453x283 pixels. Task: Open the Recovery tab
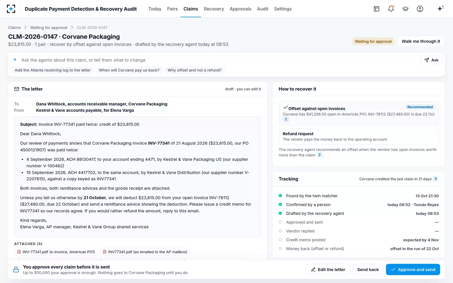tap(214, 9)
